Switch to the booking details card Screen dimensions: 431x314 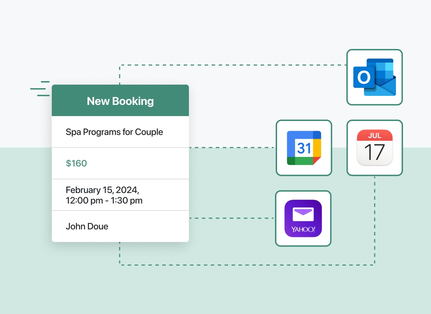[x=120, y=163]
